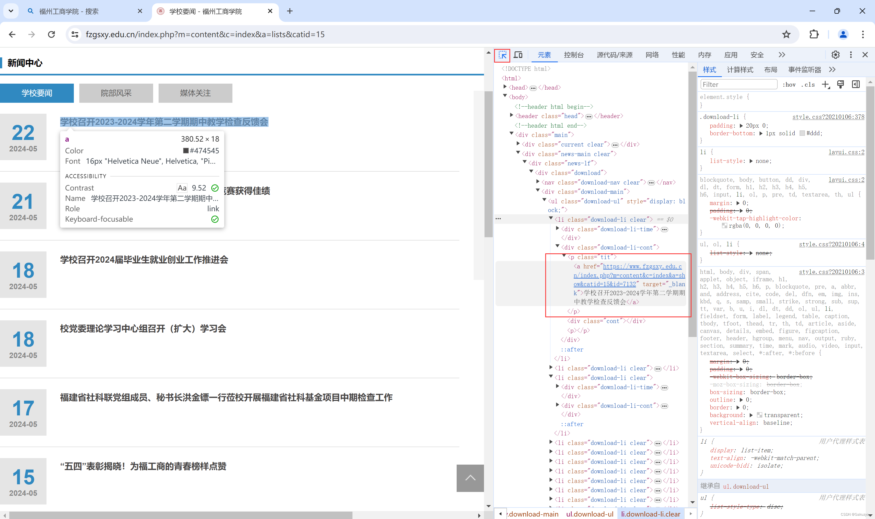Close the 学校要闻 tab

coord(270,11)
